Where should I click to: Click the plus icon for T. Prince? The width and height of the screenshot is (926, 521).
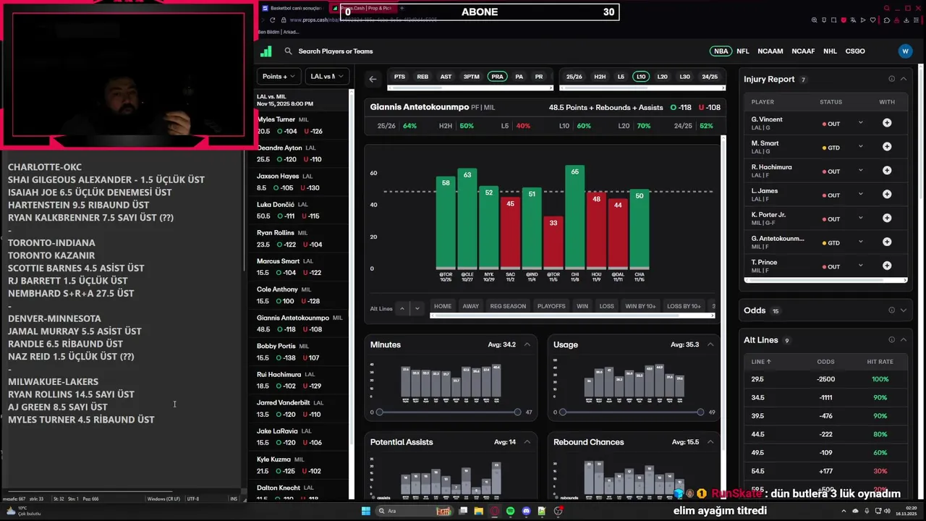(887, 266)
